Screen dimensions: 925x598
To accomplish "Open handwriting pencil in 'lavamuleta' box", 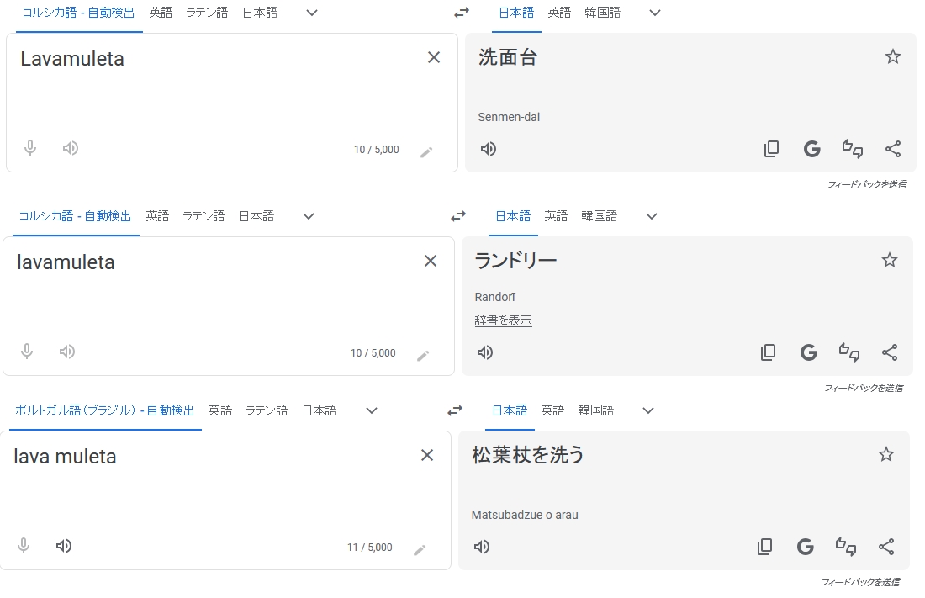I will click(x=423, y=356).
